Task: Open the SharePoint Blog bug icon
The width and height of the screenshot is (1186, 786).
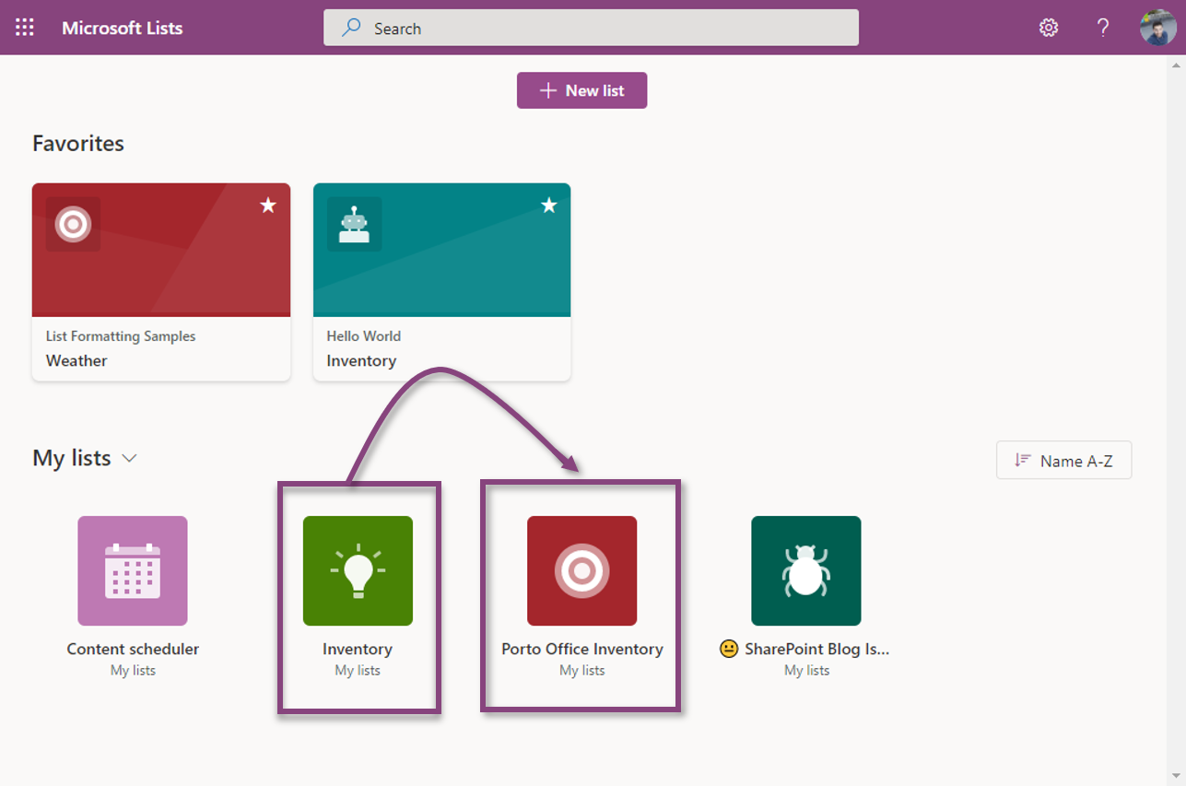Action: coord(805,570)
